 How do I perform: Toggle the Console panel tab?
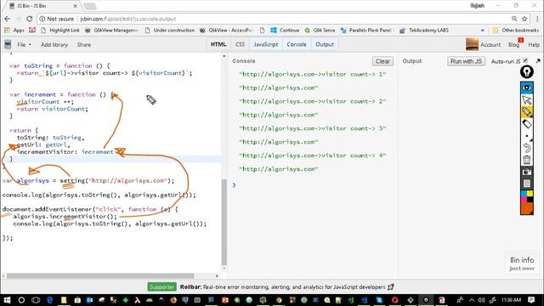click(297, 44)
